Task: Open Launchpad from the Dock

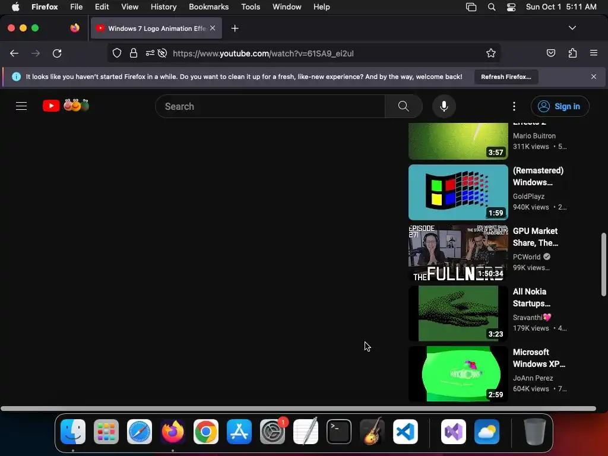Action: pyautogui.click(x=106, y=431)
